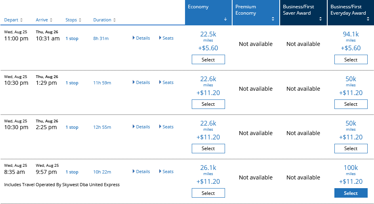Open the Premium Economy column header
Image resolution: width=374 pixels, height=204 pixels.
256,12
